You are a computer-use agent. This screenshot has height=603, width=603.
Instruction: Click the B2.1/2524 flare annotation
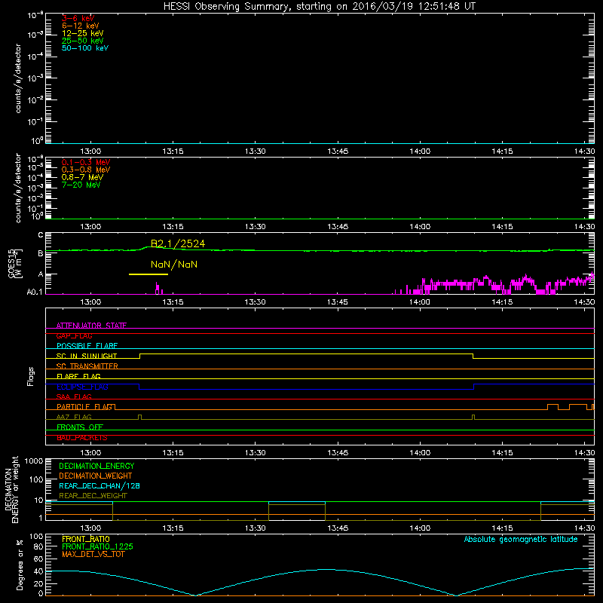178,243
